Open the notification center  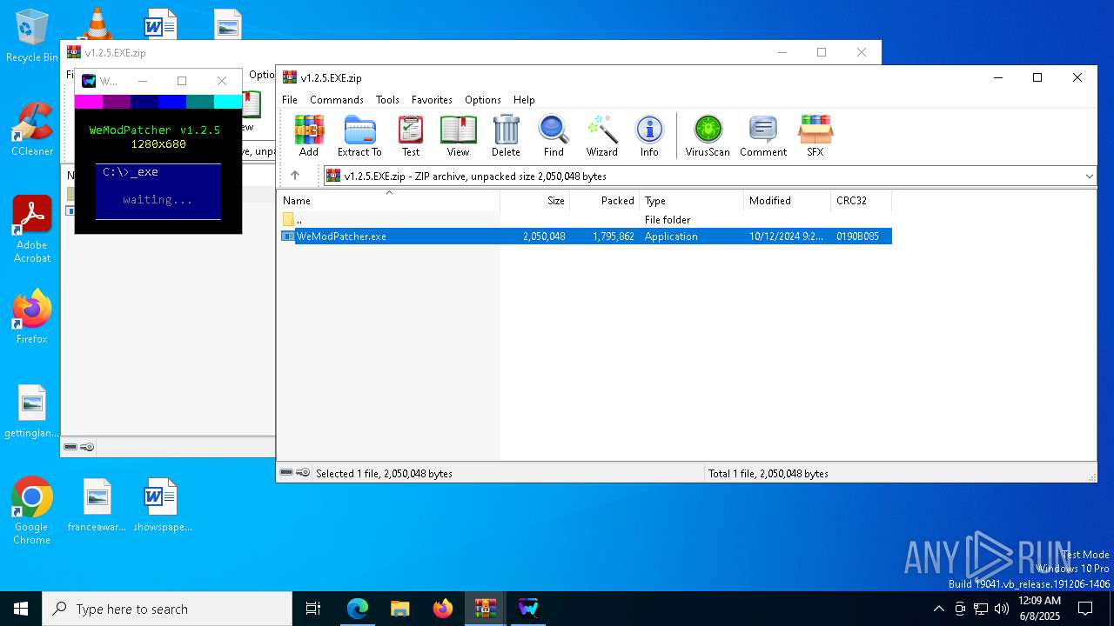(x=1085, y=609)
